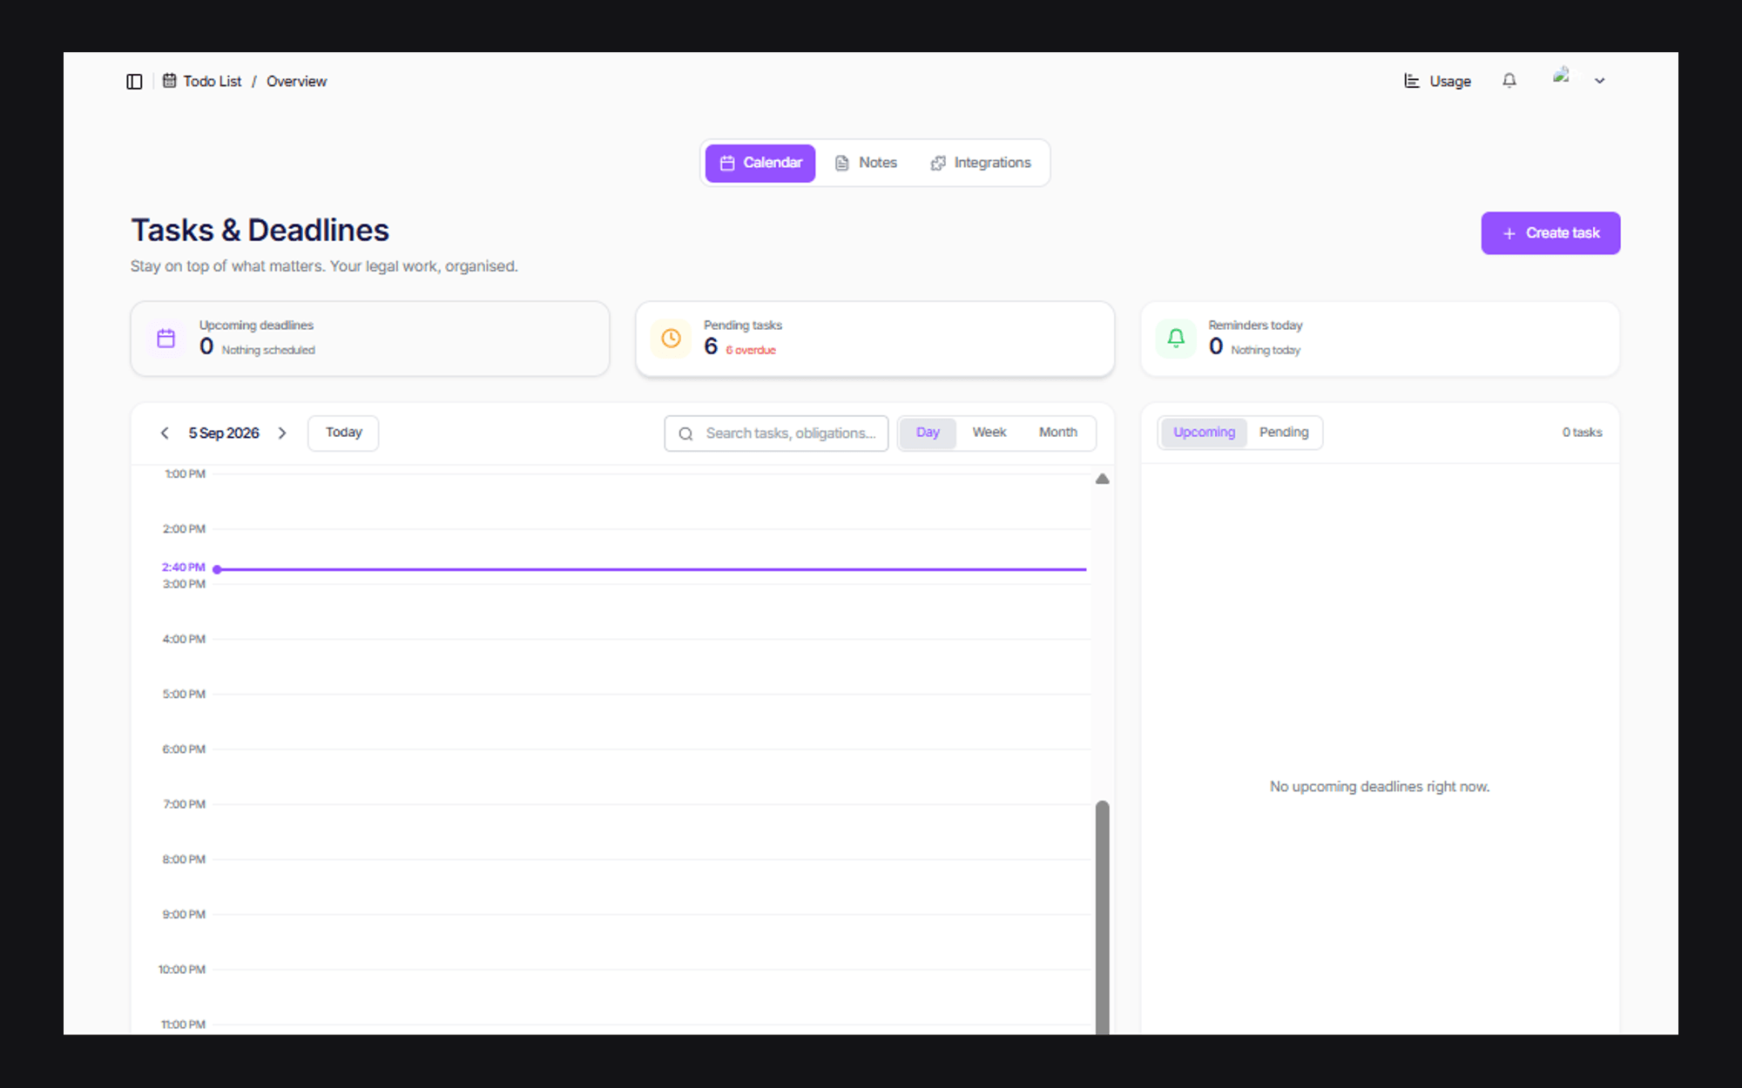Open Usage page
Viewport: 1742px width, 1088px height.
point(1438,81)
